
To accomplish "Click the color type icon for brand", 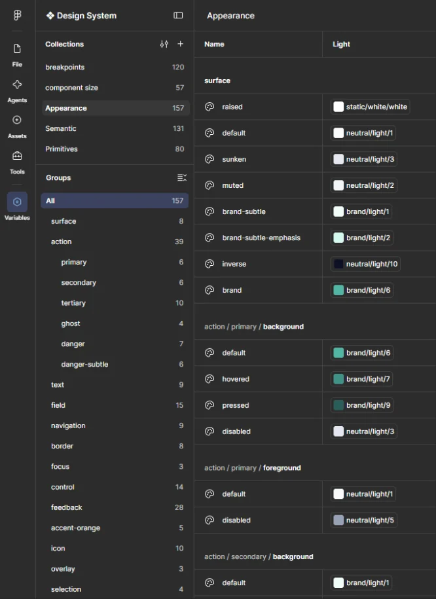I will click(209, 290).
